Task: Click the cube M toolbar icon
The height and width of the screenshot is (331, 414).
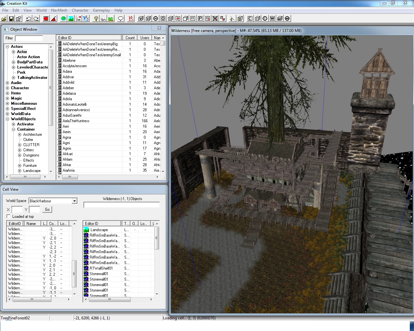Action: point(148,19)
